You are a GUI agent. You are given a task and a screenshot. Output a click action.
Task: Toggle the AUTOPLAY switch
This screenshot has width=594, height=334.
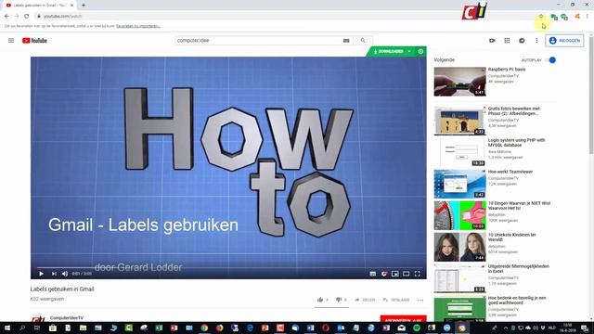[551, 59]
